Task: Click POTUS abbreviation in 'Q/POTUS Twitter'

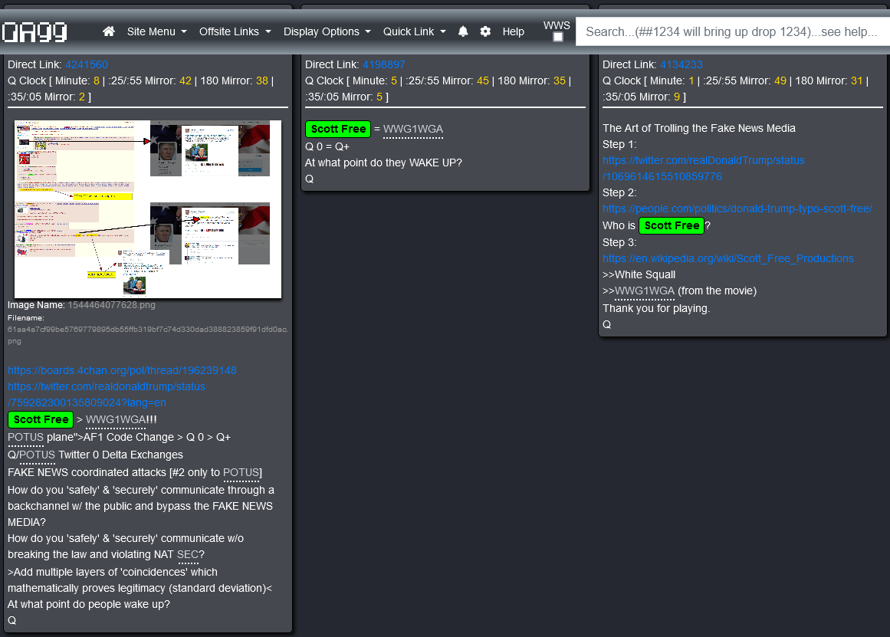Action: [x=37, y=455]
